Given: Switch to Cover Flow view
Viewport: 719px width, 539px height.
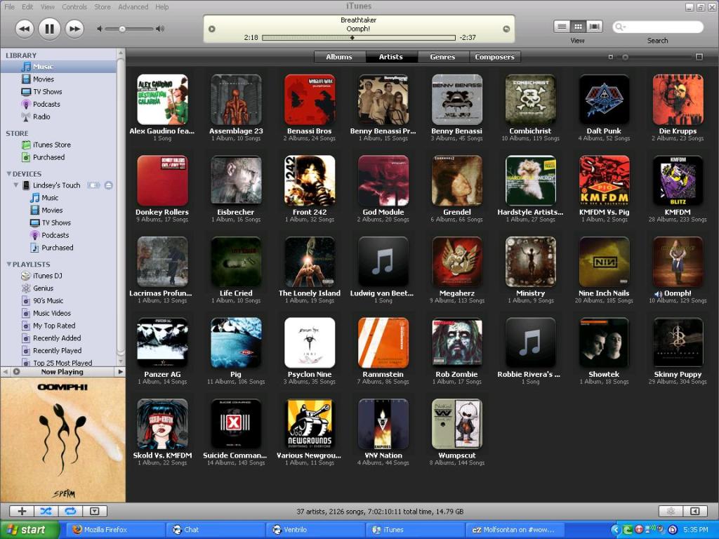Looking at the screenshot, I should [x=595, y=27].
